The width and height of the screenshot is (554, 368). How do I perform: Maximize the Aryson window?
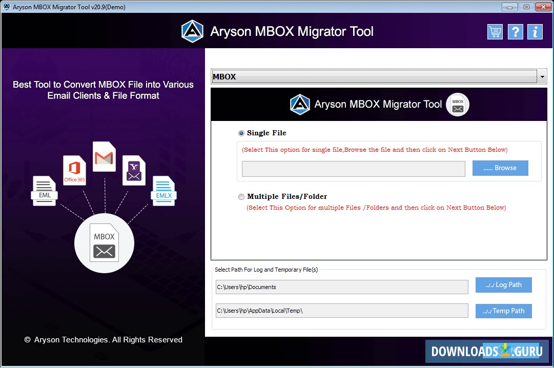tap(526, 7)
